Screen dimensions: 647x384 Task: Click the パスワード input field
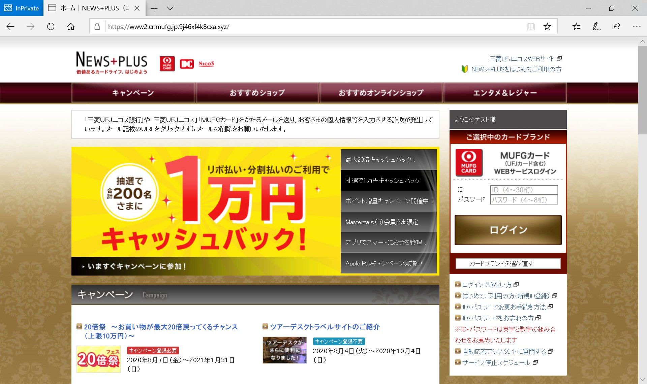click(524, 200)
